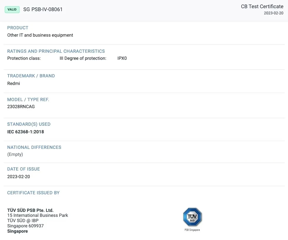288x240 pixels.
Task: Select the Redmi brand name
Action: tap(14, 84)
